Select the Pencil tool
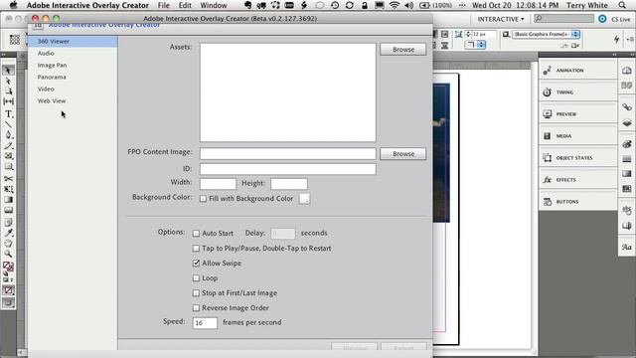Image resolution: width=636 pixels, height=358 pixels. tap(8, 145)
